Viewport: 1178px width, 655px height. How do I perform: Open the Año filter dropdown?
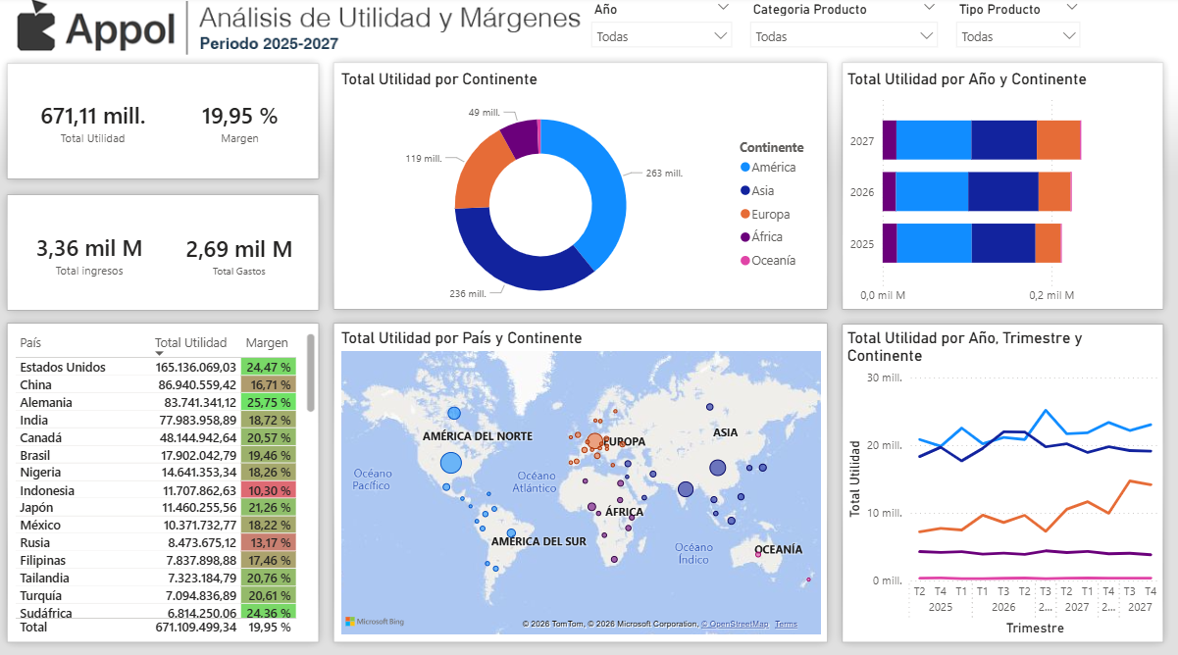pyautogui.click(x=661, y=36)
